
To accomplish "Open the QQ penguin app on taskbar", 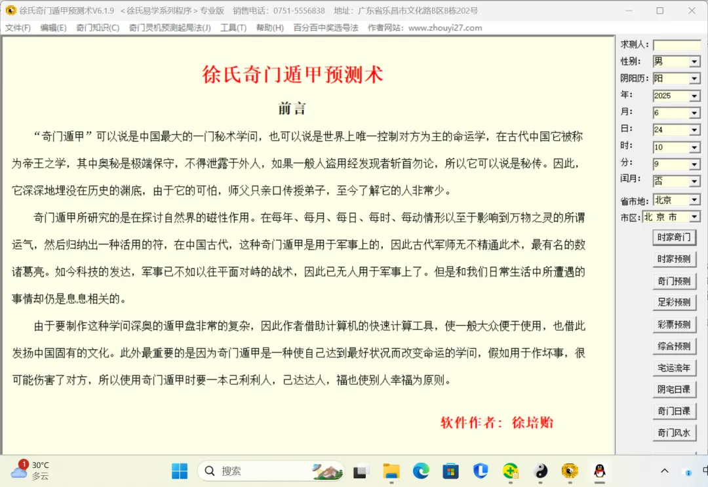I will point(600,471).
